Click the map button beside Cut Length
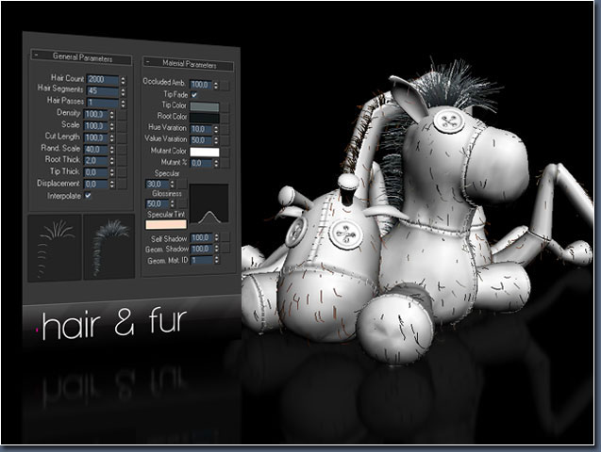Image resolution: width=601 pixels, height=452 pixels. point(122,138)
